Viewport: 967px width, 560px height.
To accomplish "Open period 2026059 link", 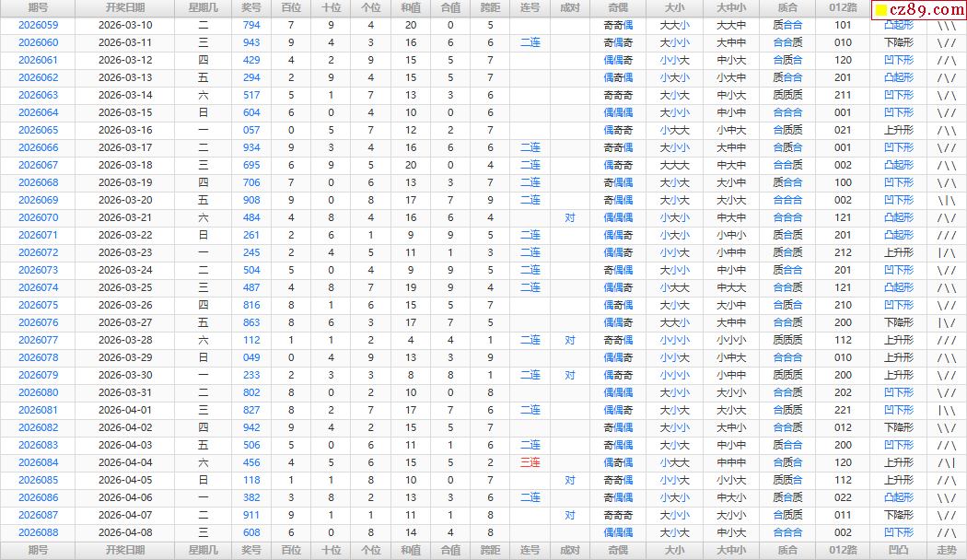I will pos(38,25).
